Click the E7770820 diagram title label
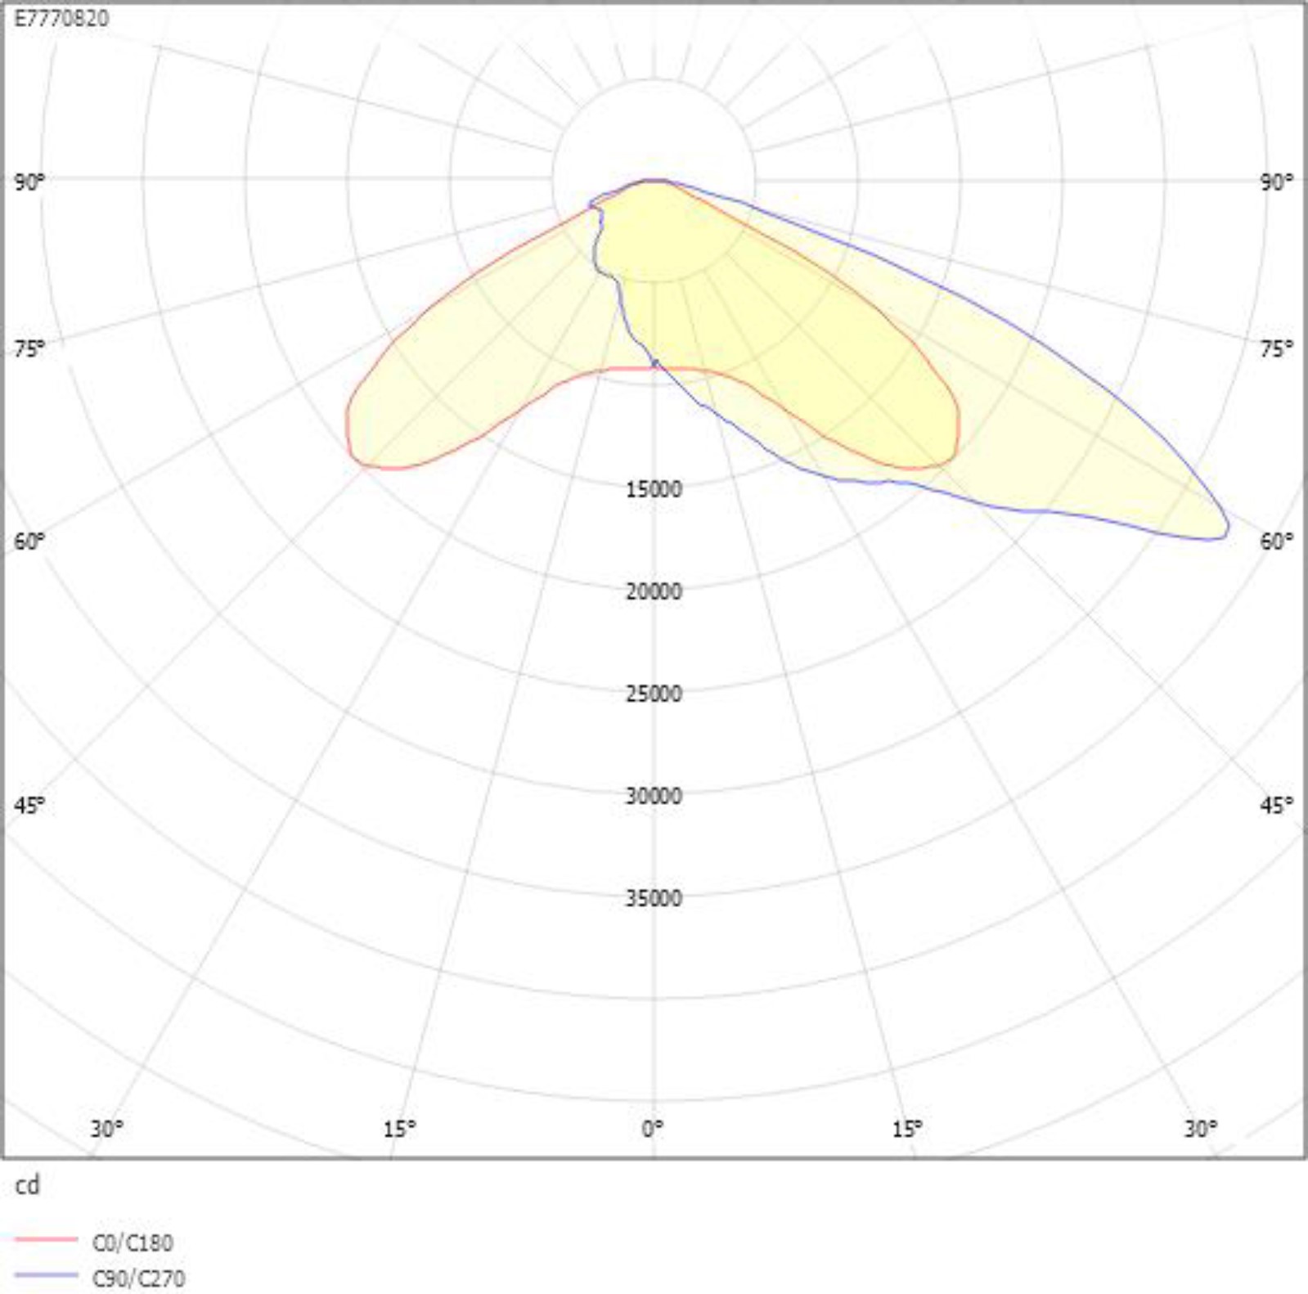Viewport: 1308px width, 1294px height. [x=61, y=18]
